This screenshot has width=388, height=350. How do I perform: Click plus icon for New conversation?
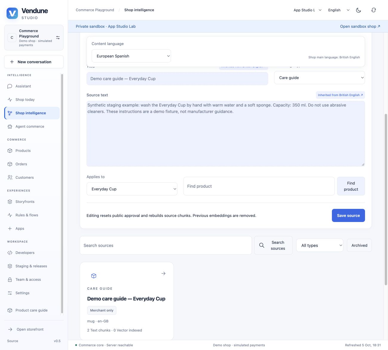[12, 62]
